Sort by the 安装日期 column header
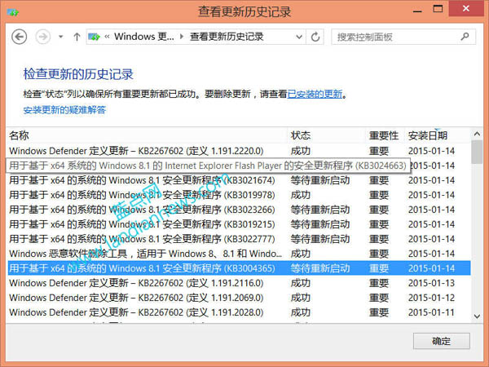 click(x=438, y=135)
